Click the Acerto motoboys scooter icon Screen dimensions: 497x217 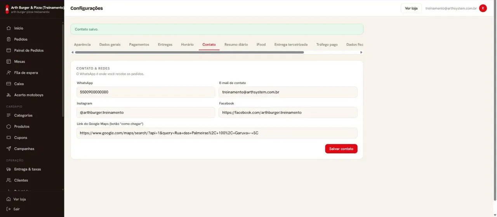pos(9,95)
